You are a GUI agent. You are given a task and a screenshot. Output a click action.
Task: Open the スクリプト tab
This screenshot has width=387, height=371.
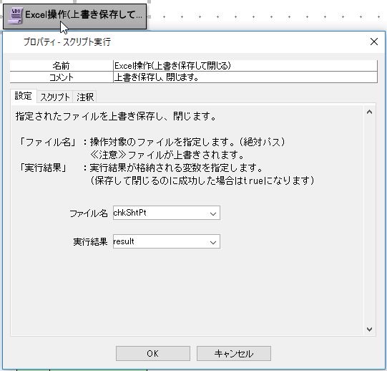(55, 97)
